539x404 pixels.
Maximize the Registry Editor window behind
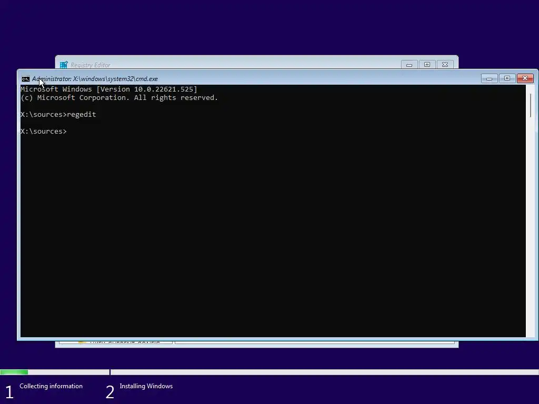point(427,65)
